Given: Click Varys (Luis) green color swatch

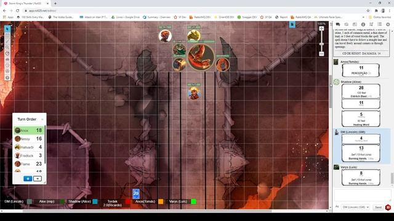Looking at the screenshot, I should coord(193,201).
